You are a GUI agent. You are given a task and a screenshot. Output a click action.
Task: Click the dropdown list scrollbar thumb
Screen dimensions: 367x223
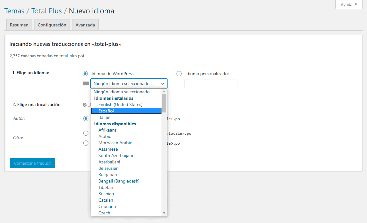164,103
